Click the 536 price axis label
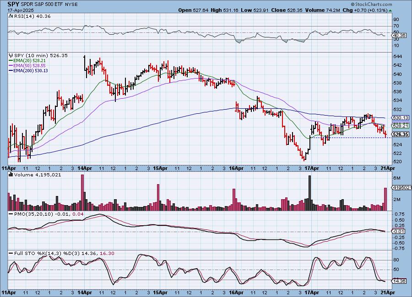The image size is (412, 297). (397, 91)
